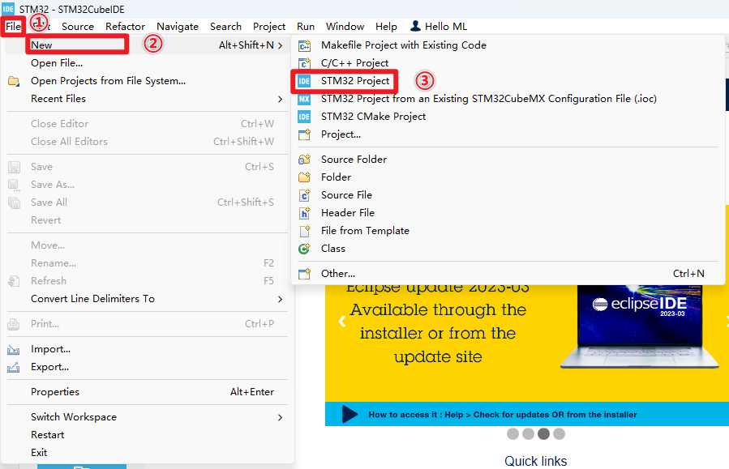The width and height of the screenshot is (729, 469).
Task: Choose Exit from File menu
Action: [x=148, y=452]
